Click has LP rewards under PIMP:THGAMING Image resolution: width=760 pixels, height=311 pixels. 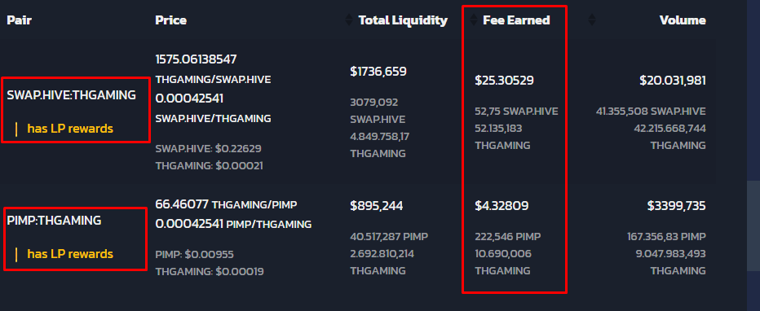pos(70,254)
